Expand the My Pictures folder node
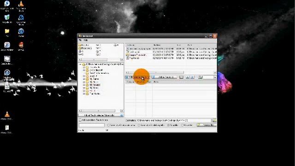Viewport: 295px width, 166px height. (84, 85)
